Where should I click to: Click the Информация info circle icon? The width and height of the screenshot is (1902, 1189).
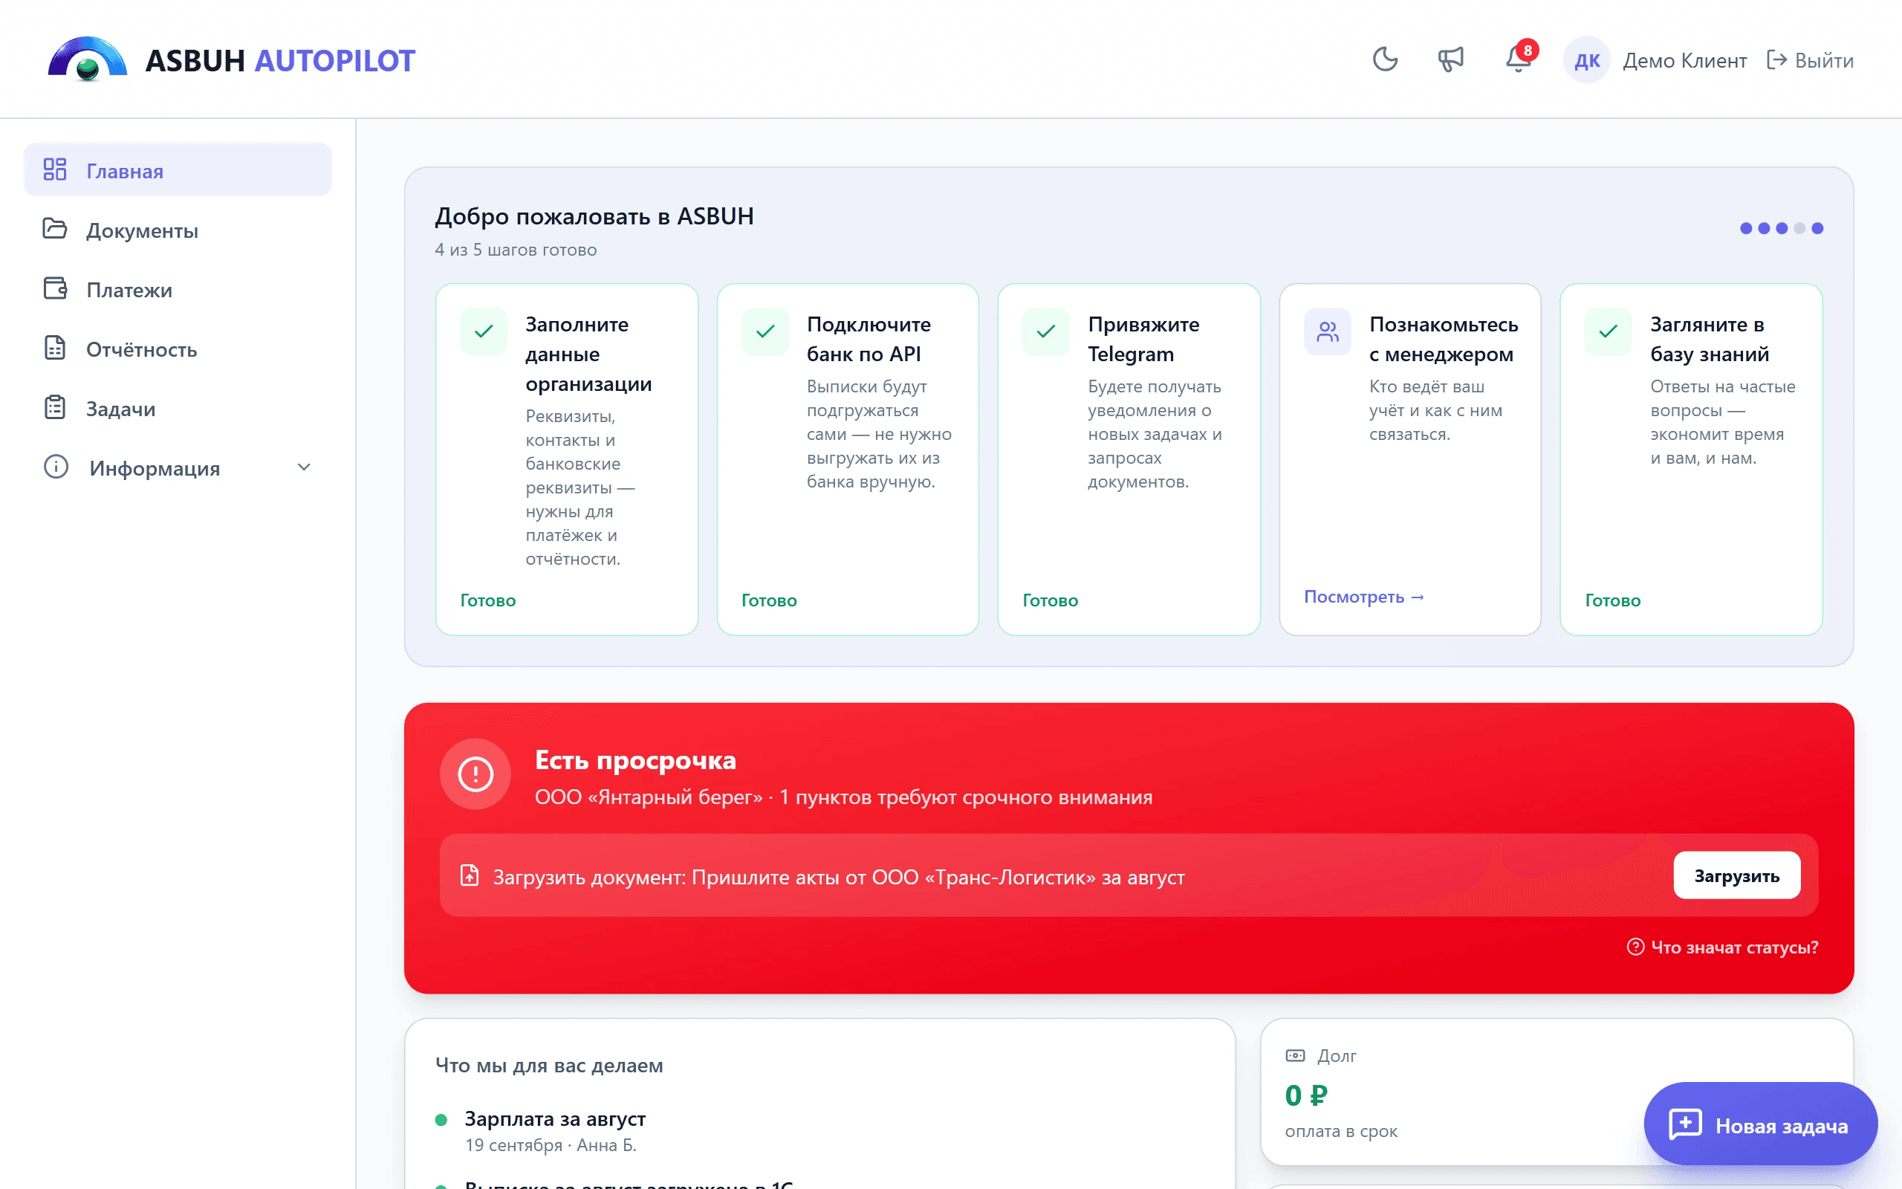[x=56, y=467]
